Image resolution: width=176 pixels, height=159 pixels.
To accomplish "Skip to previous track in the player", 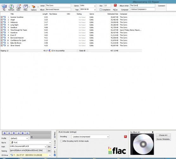I will pyautogui.click(x=9, y=133).
